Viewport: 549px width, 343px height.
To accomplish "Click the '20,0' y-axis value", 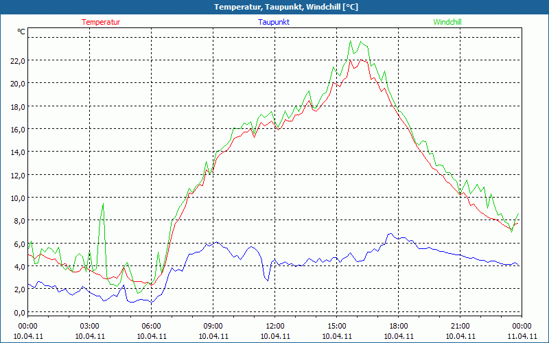I will click(x=18, y=84).
